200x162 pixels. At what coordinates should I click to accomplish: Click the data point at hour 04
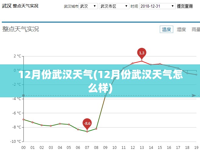60,124
